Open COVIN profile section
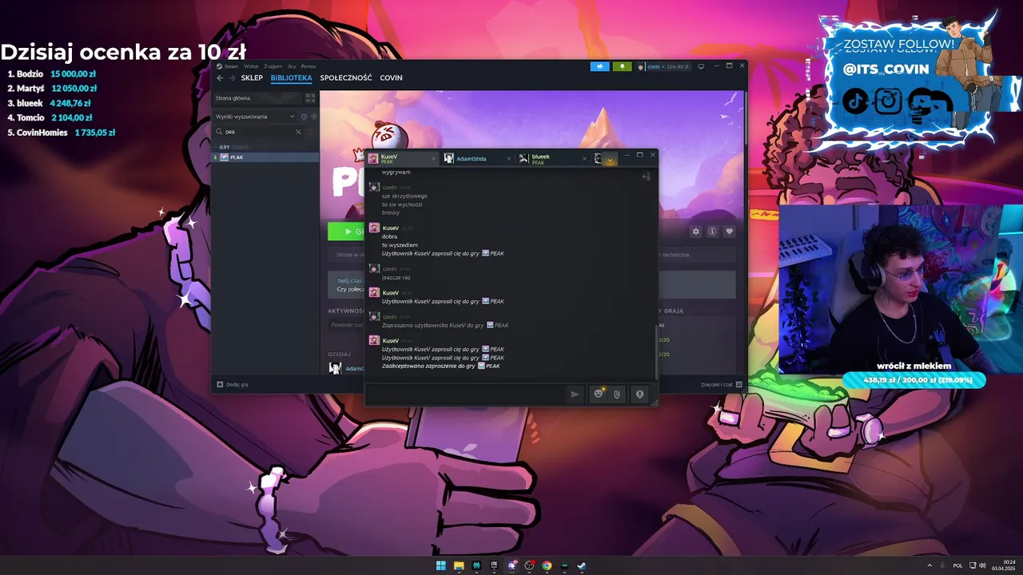 point(391,78)
